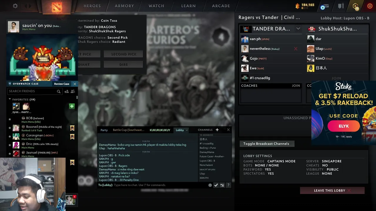Click the DIRE button
The width and height of the screenshot is (376, 211).
pos(124,64)
